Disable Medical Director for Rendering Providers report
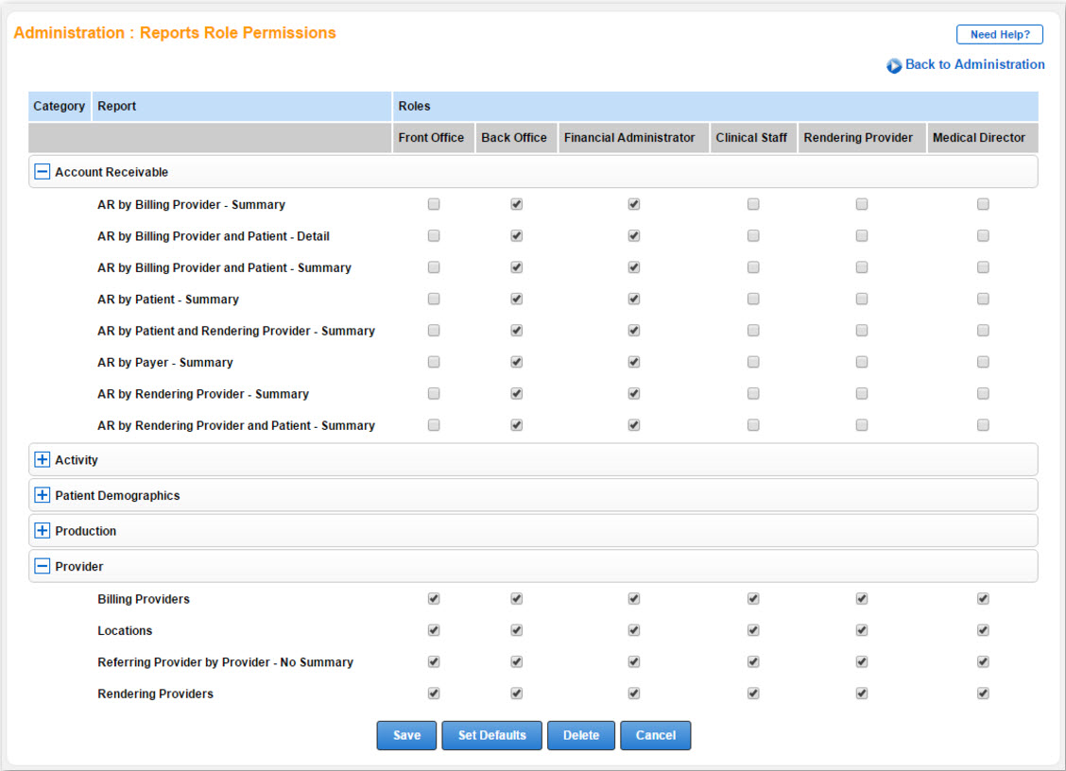1066x771 pixels. (x=983, y=694)
